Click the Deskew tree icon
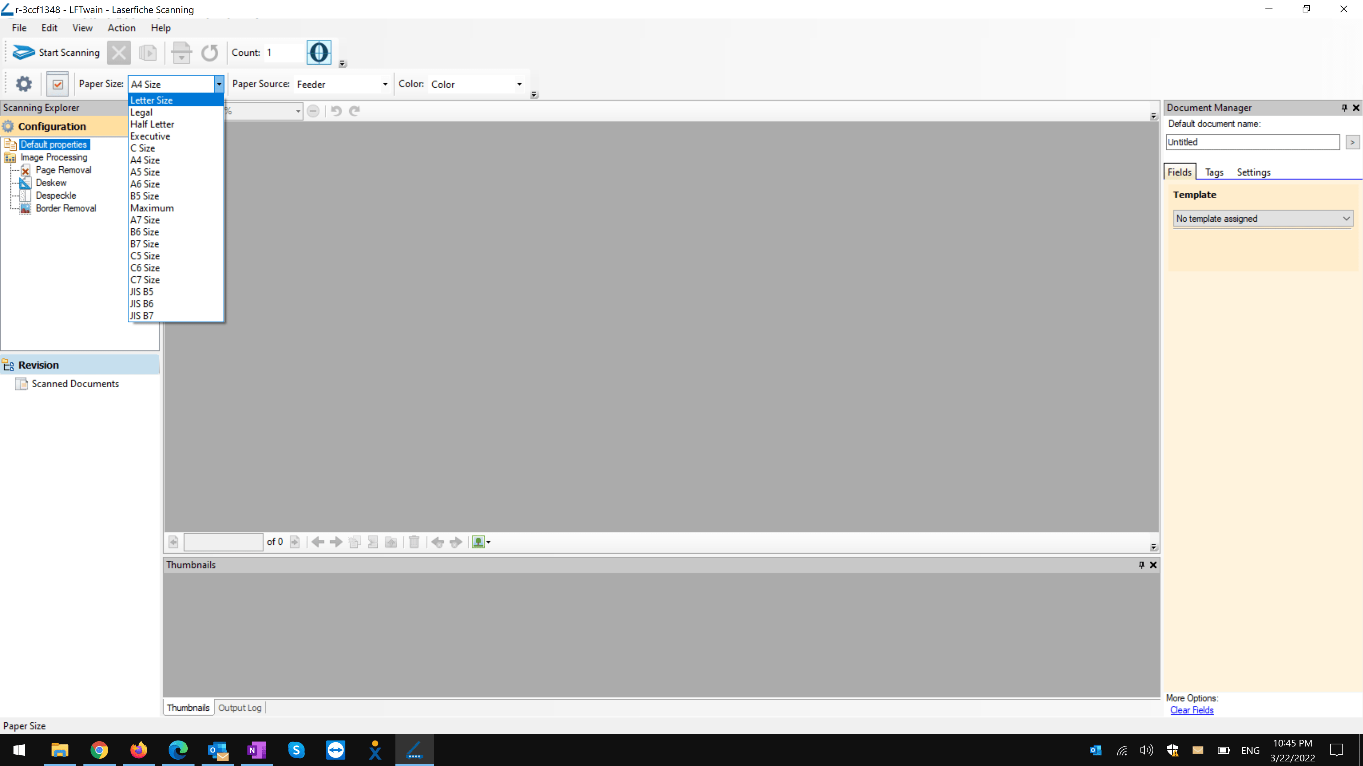Viewport: 1363px width, 766px height. [x=26, y=183]
